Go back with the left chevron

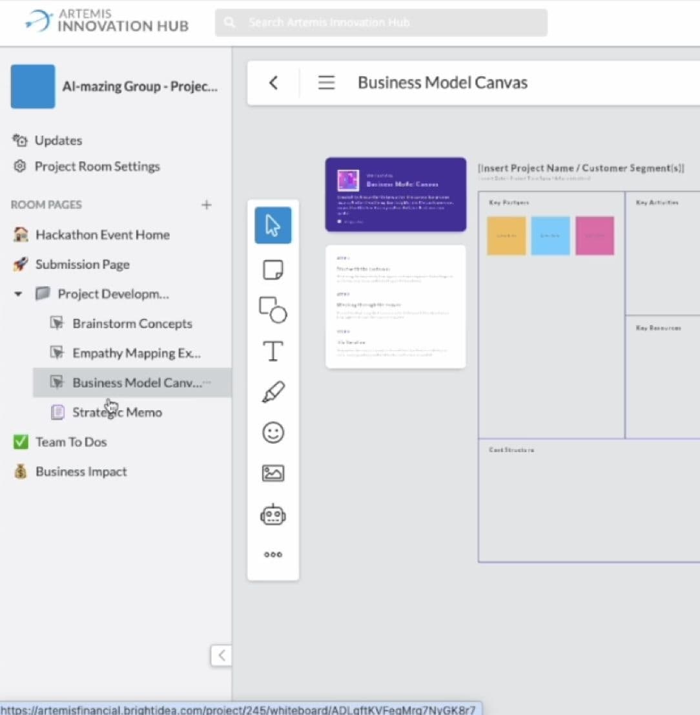pos(274,83)
